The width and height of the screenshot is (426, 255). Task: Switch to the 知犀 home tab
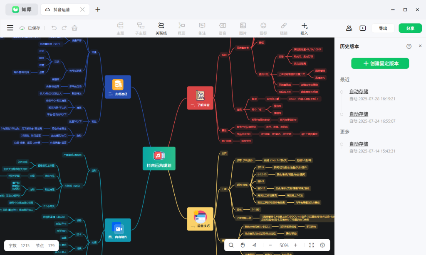22,10
